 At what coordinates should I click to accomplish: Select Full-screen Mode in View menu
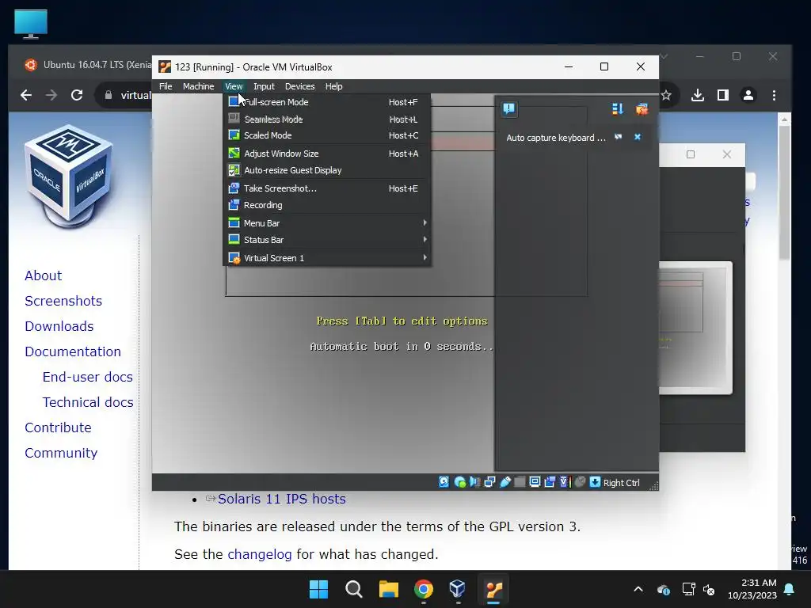click(327, 102)
